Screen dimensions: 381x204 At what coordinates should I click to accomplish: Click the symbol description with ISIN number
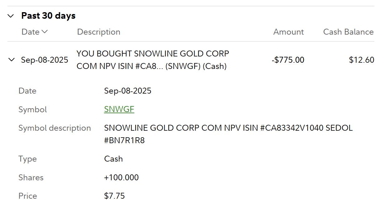(228, 128)
